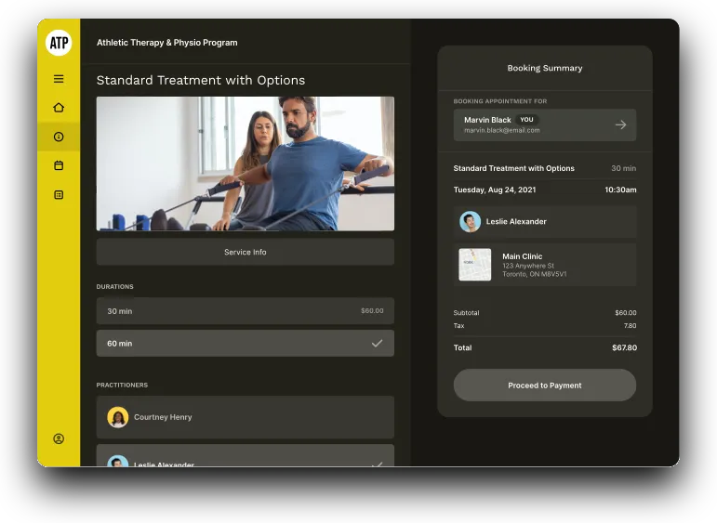Image resolution: width=717 pixels, height=523 pixels.
Task: Go to Home via sidebar house icon
Action: click(59, 108)
